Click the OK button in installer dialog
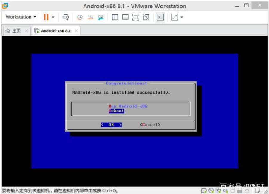 coord(111,125)
